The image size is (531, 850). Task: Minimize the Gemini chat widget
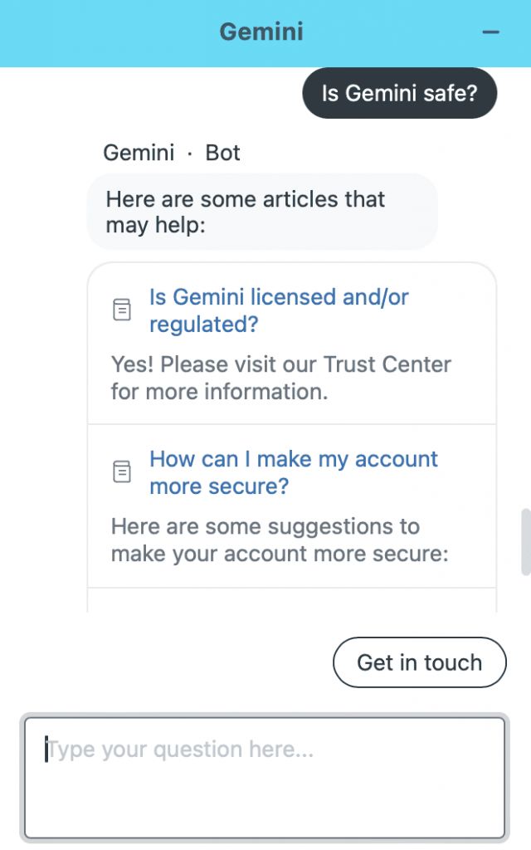click(491, 32)
